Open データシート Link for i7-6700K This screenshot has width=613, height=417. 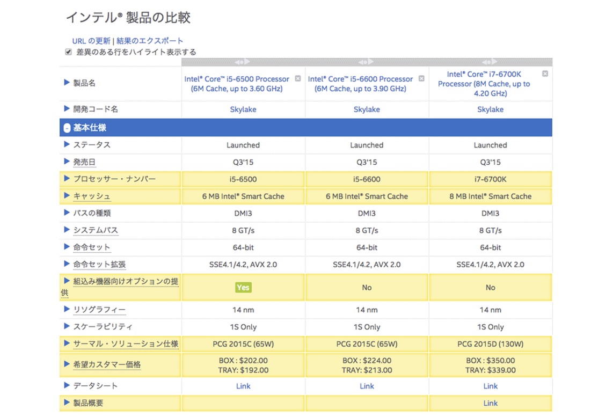490,386
